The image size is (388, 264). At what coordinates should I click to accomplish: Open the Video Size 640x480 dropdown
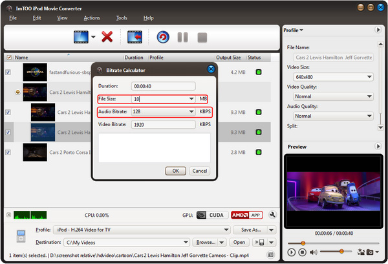click(x=333, y=77)
